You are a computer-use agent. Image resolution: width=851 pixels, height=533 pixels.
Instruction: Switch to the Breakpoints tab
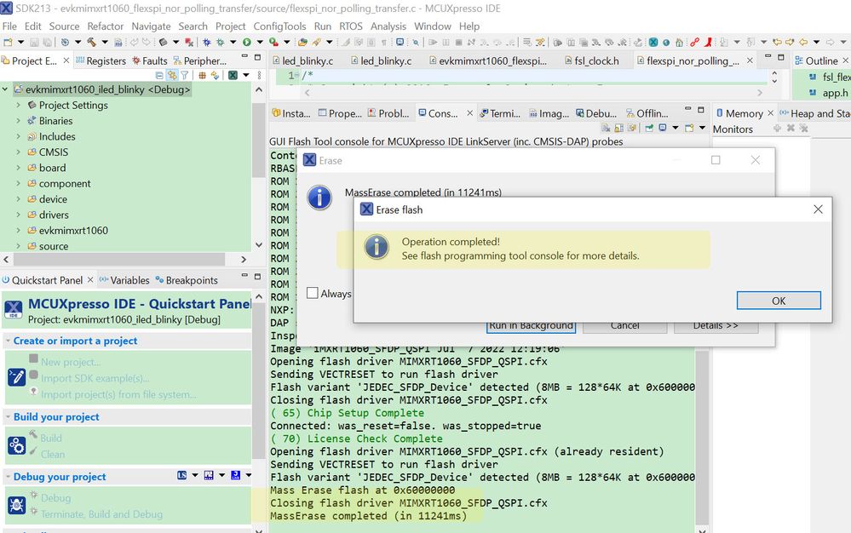pyautogui.click(x=187, y=280)
